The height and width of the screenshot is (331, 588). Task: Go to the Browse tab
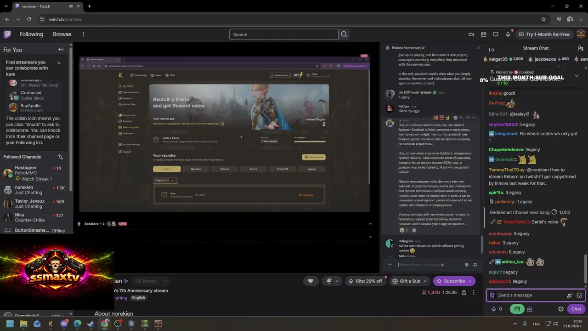click(x=62, y=34)
